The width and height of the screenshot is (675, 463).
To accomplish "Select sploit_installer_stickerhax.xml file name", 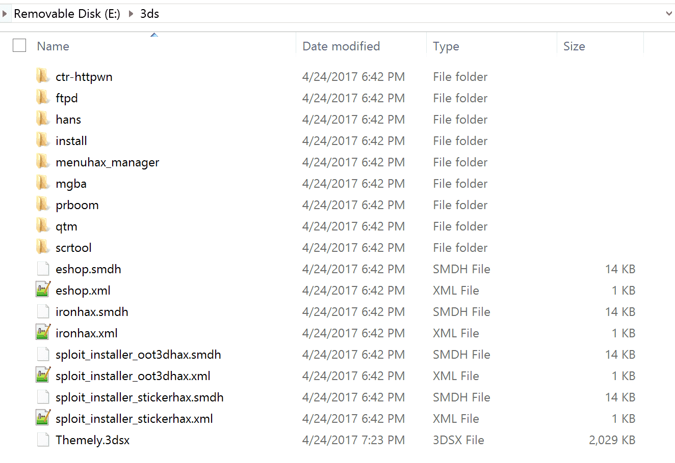I will 134,419.
